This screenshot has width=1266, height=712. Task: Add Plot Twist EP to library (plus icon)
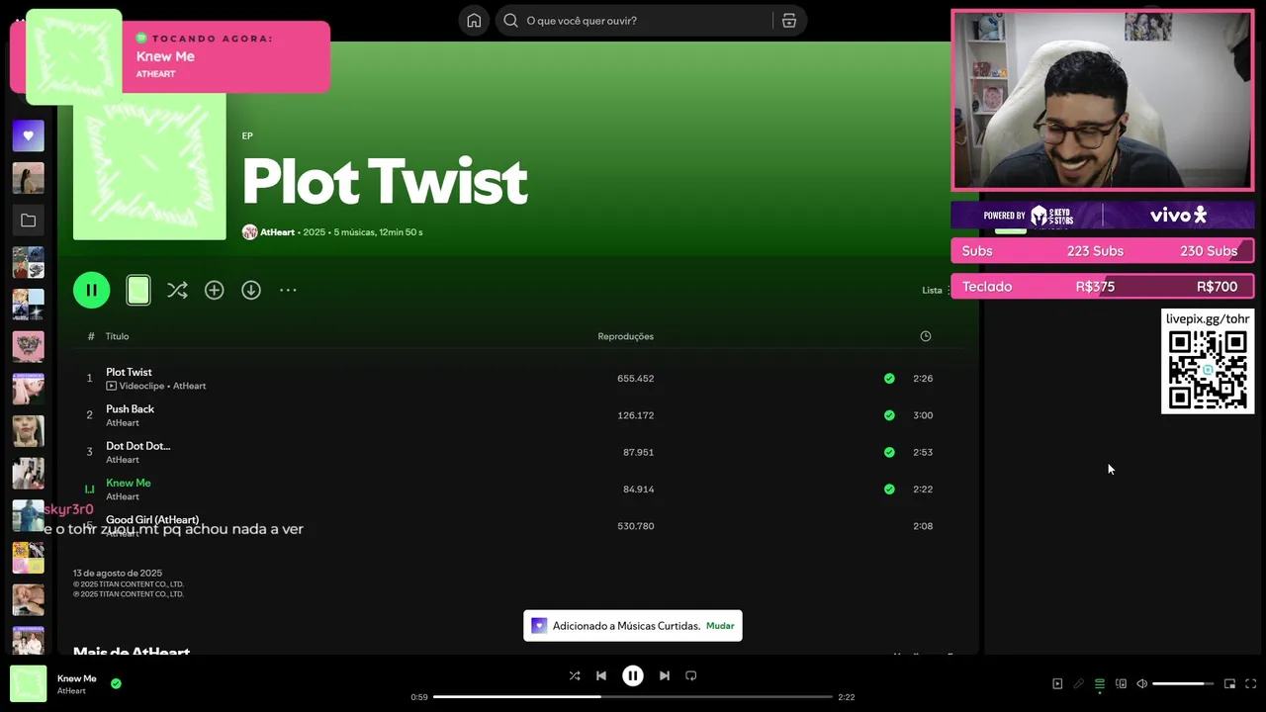215,290
